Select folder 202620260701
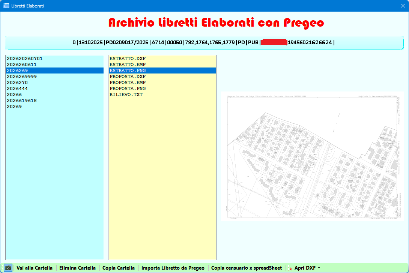Screen dimensions: 409x273 pyautogui.click(x=55, y=58)
